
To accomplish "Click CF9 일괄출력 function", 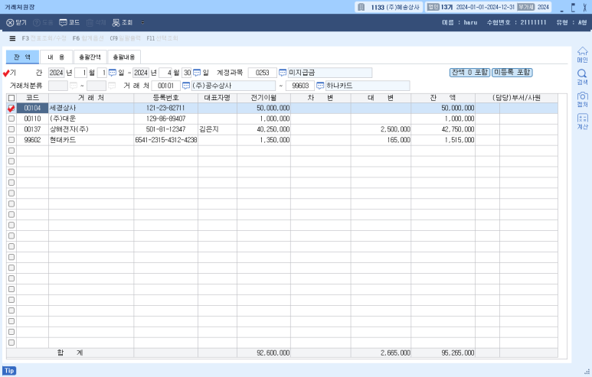I will coord(125,38).
